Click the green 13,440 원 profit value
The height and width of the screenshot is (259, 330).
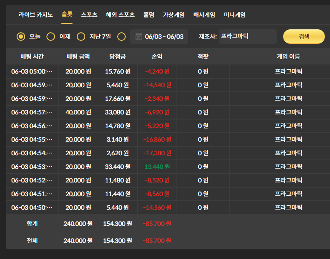coord(157,167)
